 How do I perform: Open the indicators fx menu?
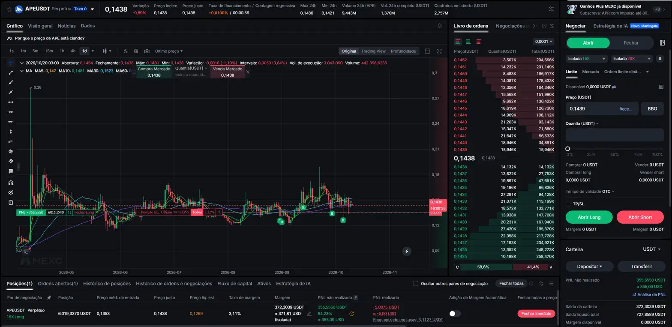126,51
